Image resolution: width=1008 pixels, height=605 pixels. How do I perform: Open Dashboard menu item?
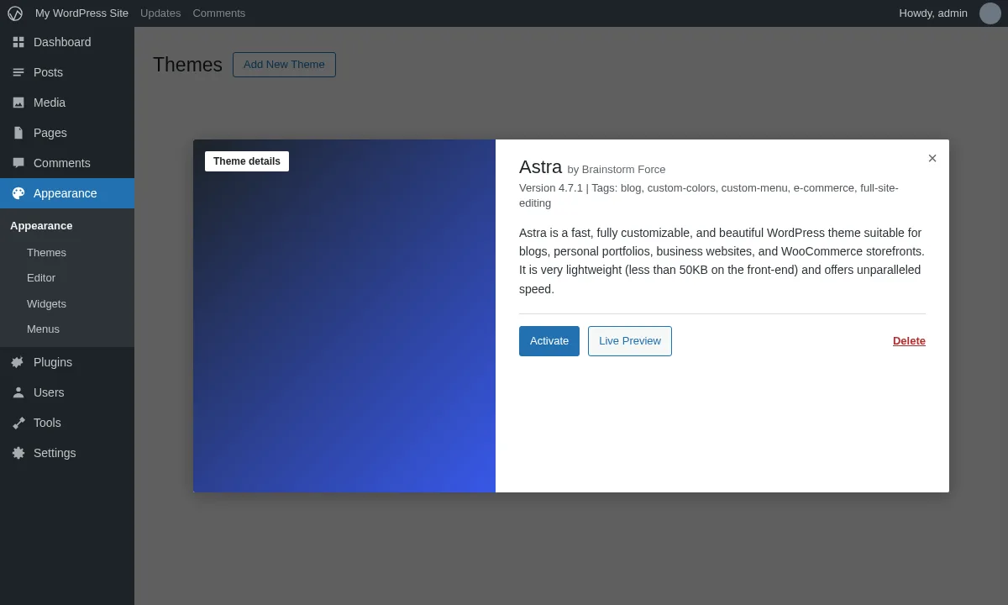67,42
